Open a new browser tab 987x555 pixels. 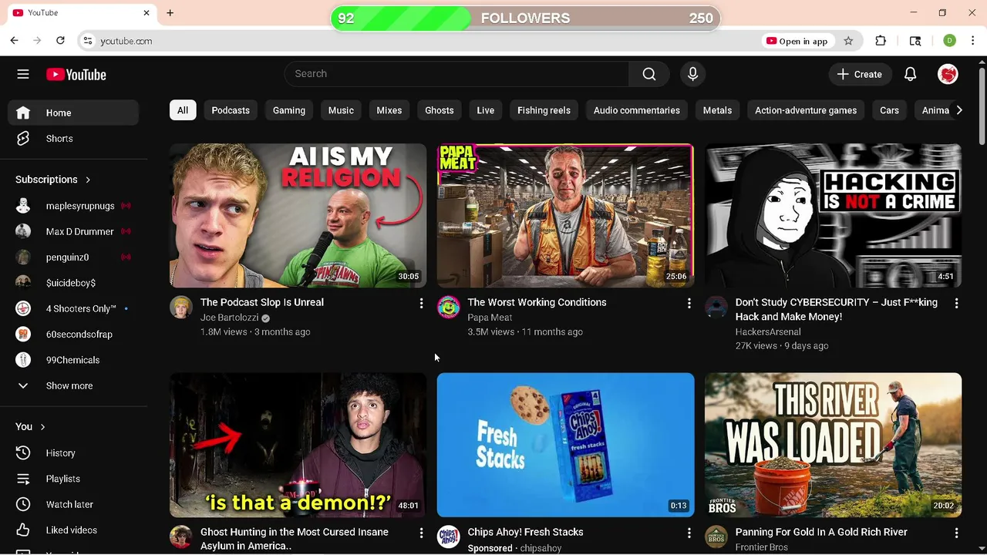click(170, 13)
